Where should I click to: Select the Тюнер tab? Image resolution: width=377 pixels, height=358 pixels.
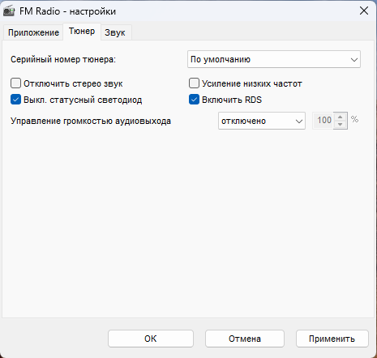(x=82, y=32)
